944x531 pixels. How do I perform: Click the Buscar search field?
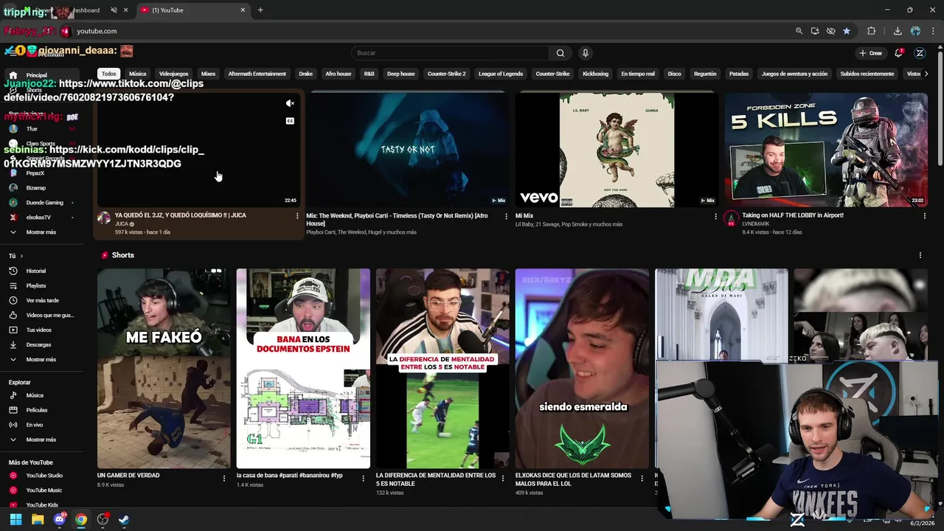coord(451,53)
